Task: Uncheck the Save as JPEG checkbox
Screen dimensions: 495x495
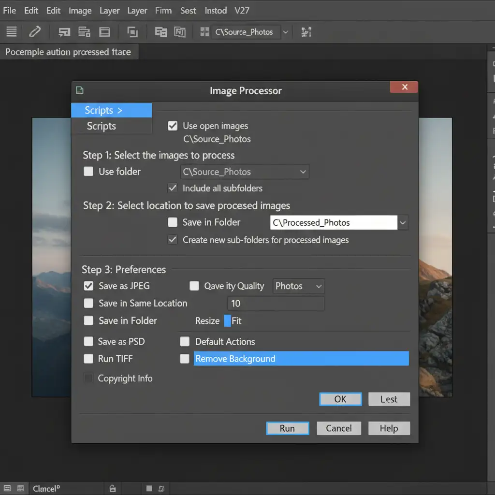Action: (x=88, y=286)
